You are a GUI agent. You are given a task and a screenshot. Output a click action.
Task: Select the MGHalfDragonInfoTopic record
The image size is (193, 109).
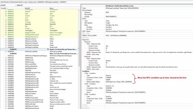coord(33,73)
